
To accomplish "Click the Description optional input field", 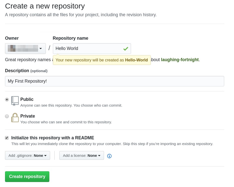I will coord(114,81).
